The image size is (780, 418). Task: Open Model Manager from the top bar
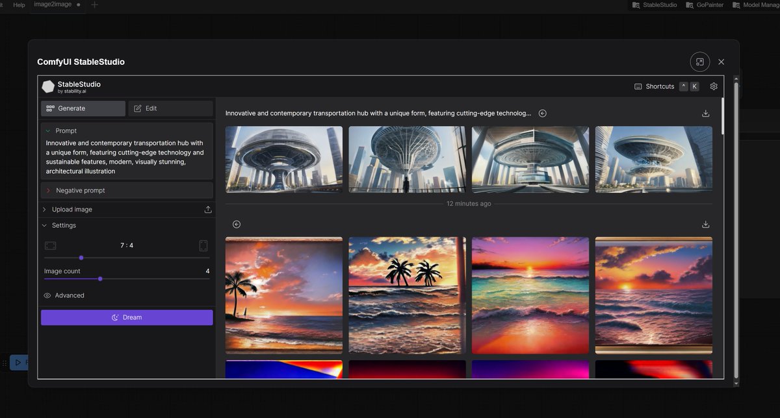point(755,5)
